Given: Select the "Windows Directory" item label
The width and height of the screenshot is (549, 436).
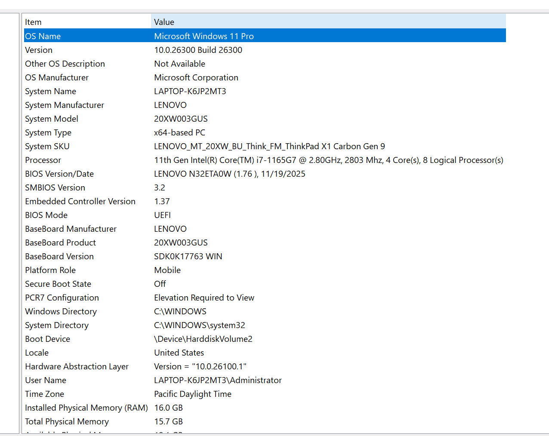Looking at the screenshot, I should 61,311.
